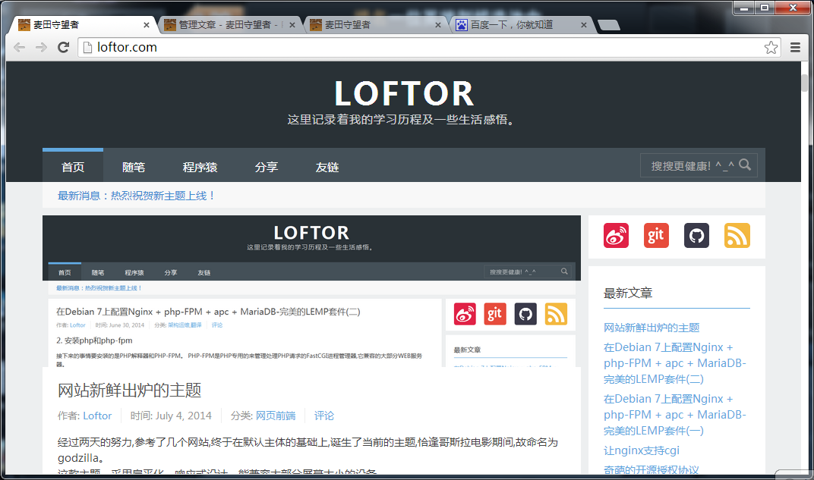The height and width of the screenshot is (480, 814).
Task: Open the 随笔 navigation menu item
Action: point(134,168)
